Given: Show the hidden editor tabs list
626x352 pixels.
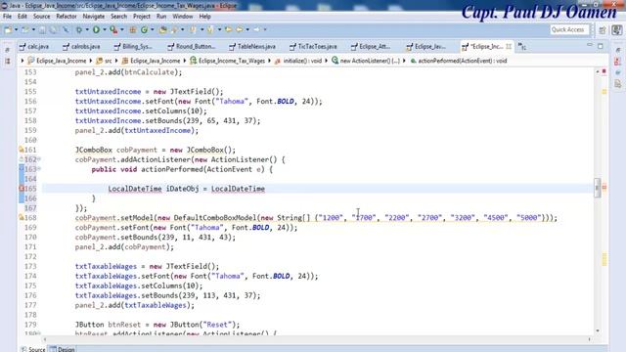Looking at the screenshot, I should (x=521, y=46).
